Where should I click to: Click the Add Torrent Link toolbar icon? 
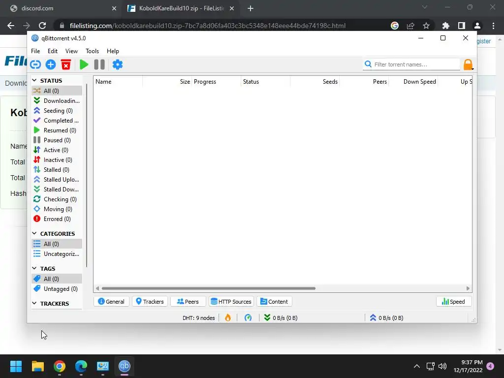coord(35,64)
